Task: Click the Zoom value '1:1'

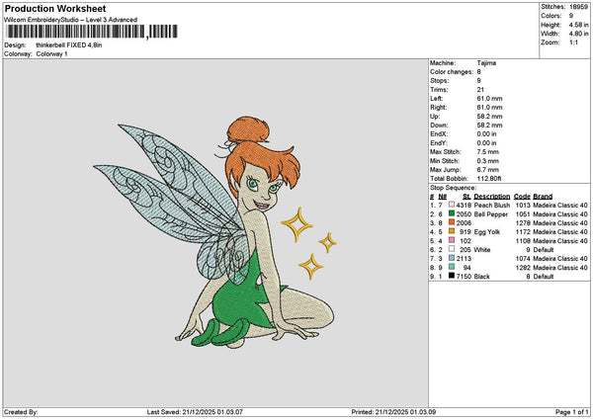Action: [573, 42]
